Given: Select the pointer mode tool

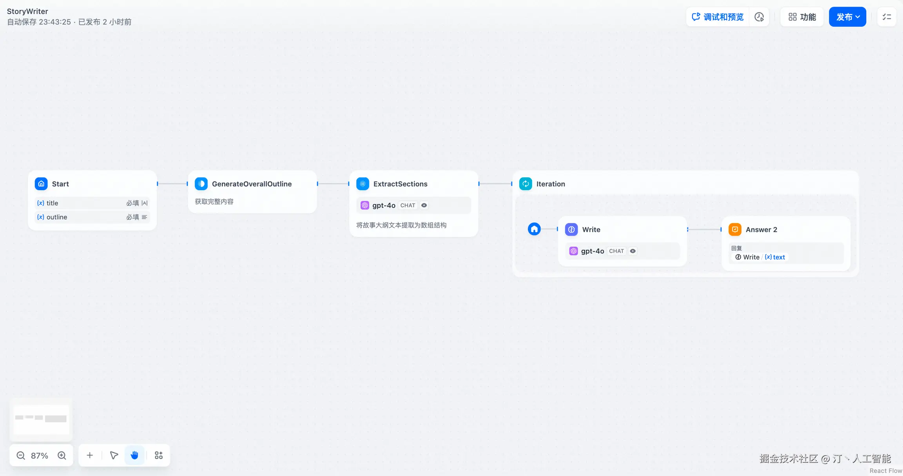Looking at the screenshot, I should tap(114, 455).
